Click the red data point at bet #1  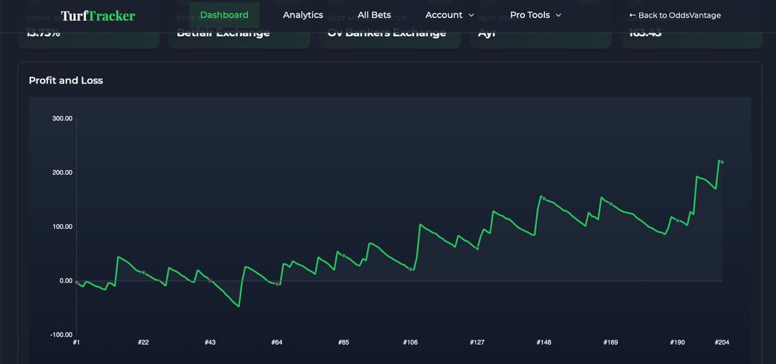[76, 283]
